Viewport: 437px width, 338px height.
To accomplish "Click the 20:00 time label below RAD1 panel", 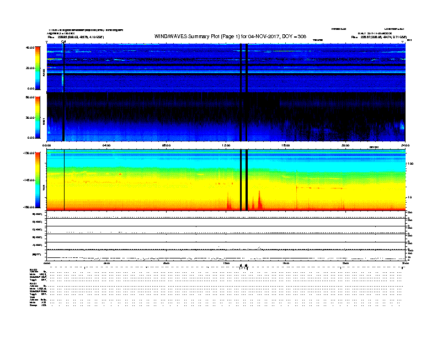I will (345, 145).
